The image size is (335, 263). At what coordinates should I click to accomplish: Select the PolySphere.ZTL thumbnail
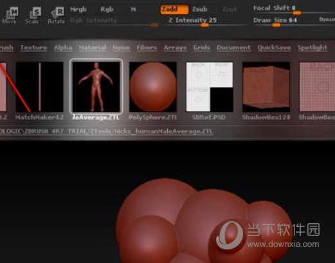click(x=153, y=87)
